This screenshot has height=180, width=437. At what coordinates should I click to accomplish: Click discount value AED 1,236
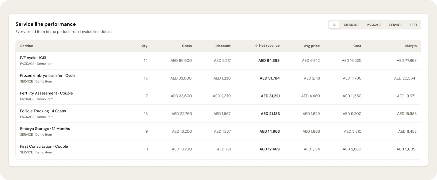(x=222, y=78)
